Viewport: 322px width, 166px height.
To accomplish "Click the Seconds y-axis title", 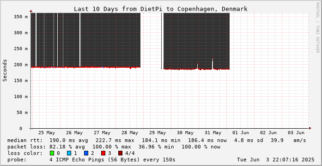I will (x=5, y=71).
